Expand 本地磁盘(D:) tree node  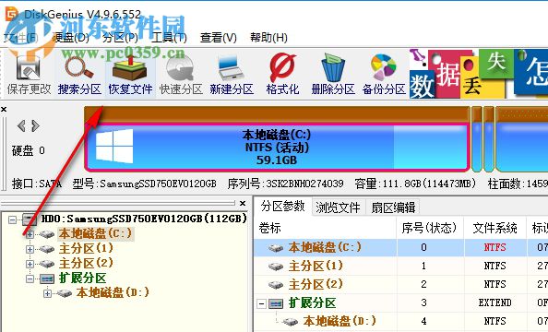point(48,293)
